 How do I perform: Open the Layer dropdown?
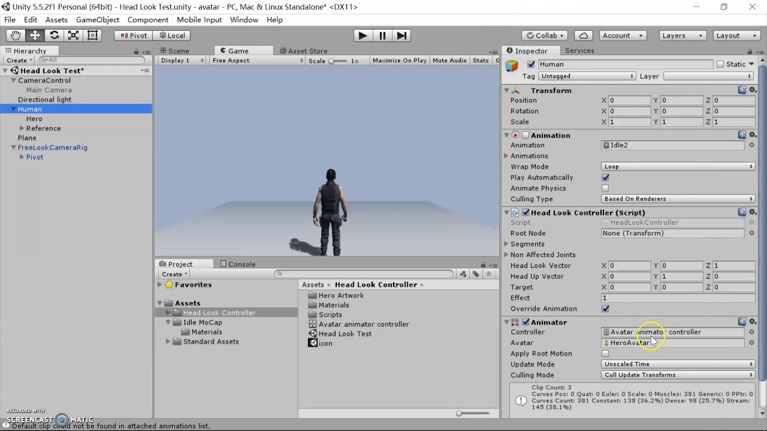(x=708, y=76)
